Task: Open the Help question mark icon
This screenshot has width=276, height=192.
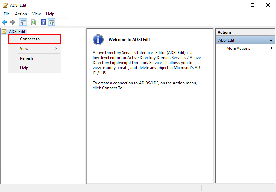Action: 43,22
